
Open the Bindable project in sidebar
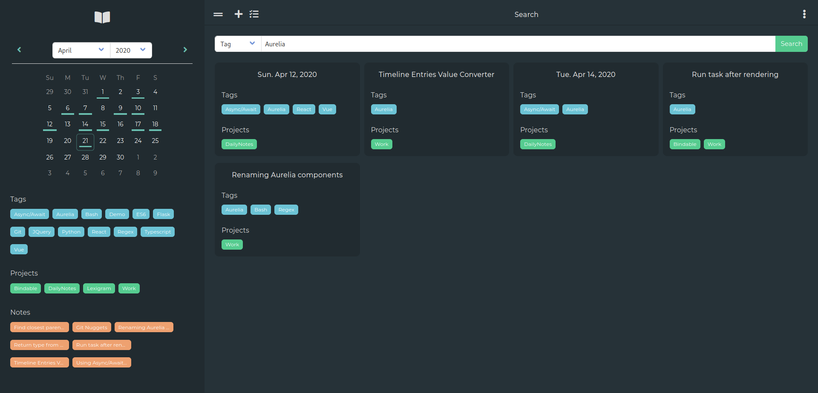coord(26,288)
